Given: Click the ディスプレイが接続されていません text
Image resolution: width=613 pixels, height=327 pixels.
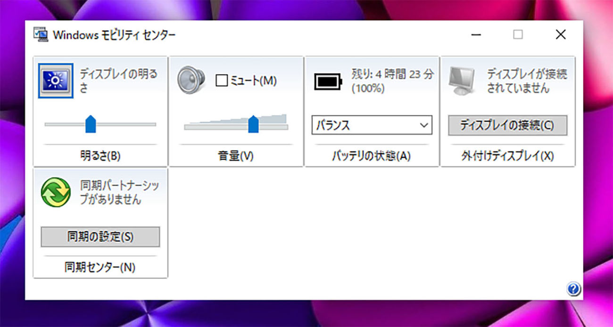Looking at the screenshot, I should (527, 81).
